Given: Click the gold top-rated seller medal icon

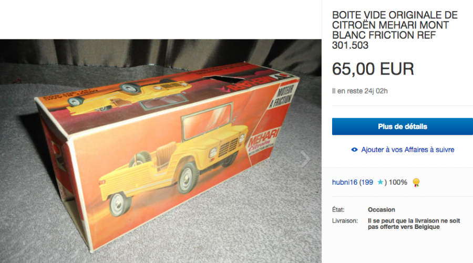Looking at the screenshot, I should tap(416, 182).
